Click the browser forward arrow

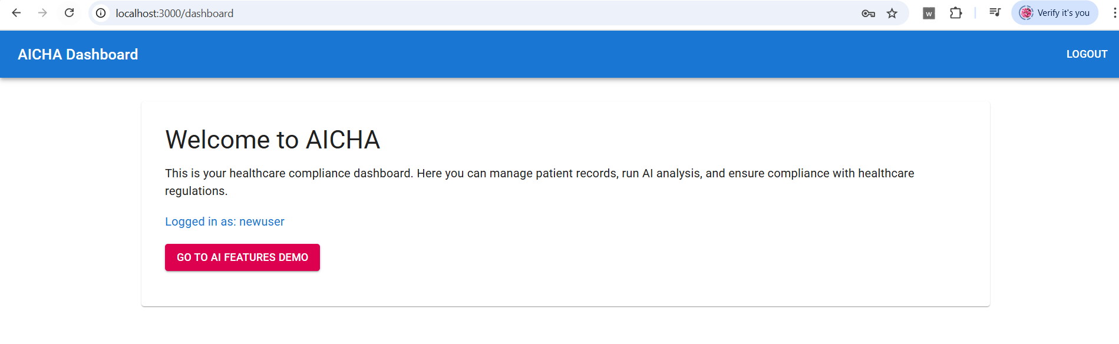pyautogui.click(x=42, y=13)
